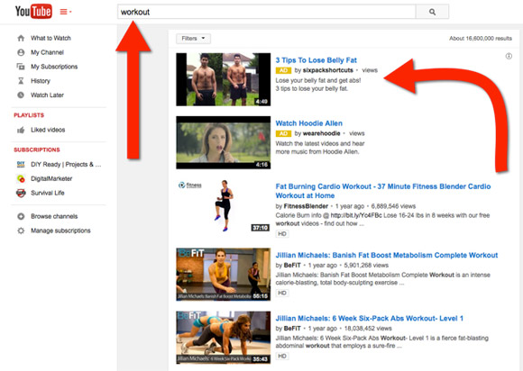Screen dimensions: 523x371
Task: Open sixpackshortcuts channel link
Action: click(x=328, y=70)
